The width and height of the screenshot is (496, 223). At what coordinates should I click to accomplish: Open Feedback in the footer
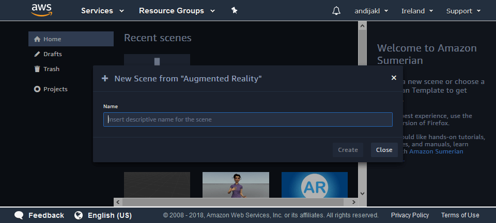click(46, 215)
